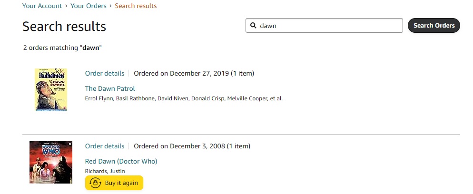
Task: Click the Search results breadcrumb item
Action: pos(136,6)
